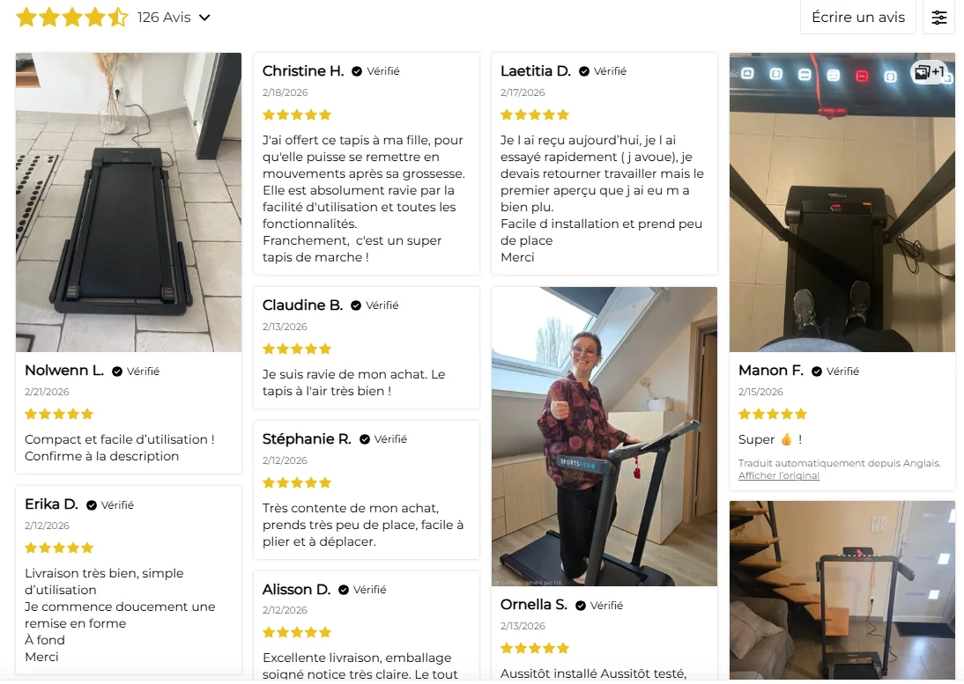The height and width of the screenshot is (684, 964).
Task: Click verified badge next to Stéphanie R.
Action: (364, 439)
